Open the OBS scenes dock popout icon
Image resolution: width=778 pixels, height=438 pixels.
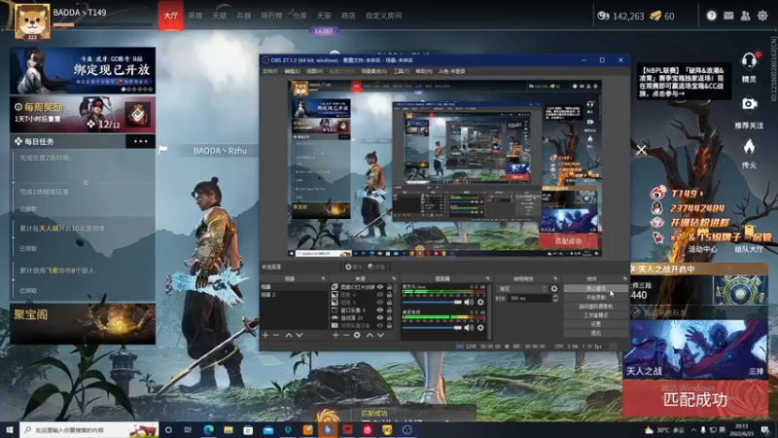click(x=324, y=278)
